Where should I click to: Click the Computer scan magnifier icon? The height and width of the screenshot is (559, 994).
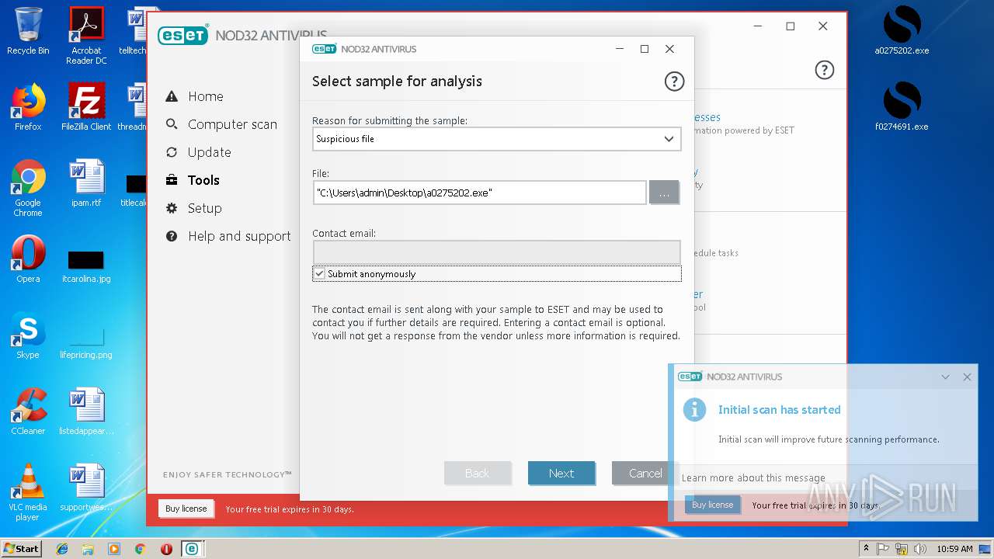tap(172, 124)
